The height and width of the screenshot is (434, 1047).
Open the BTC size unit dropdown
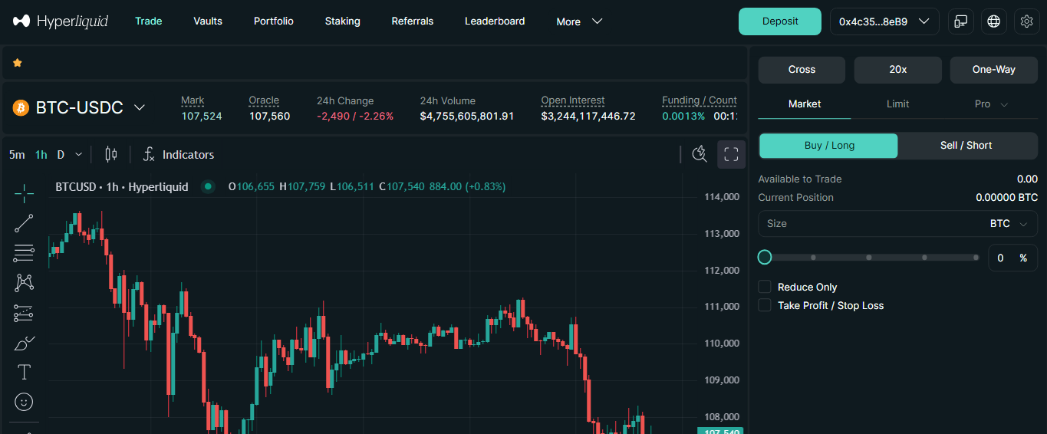(x=1008, y=224)
